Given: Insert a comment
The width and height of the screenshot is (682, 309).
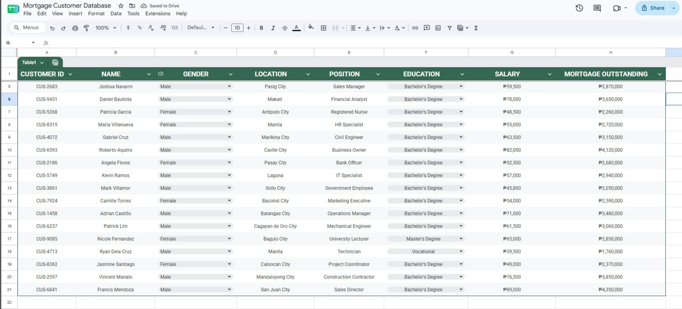Looking at the screenshot, I should click(427, 28).
